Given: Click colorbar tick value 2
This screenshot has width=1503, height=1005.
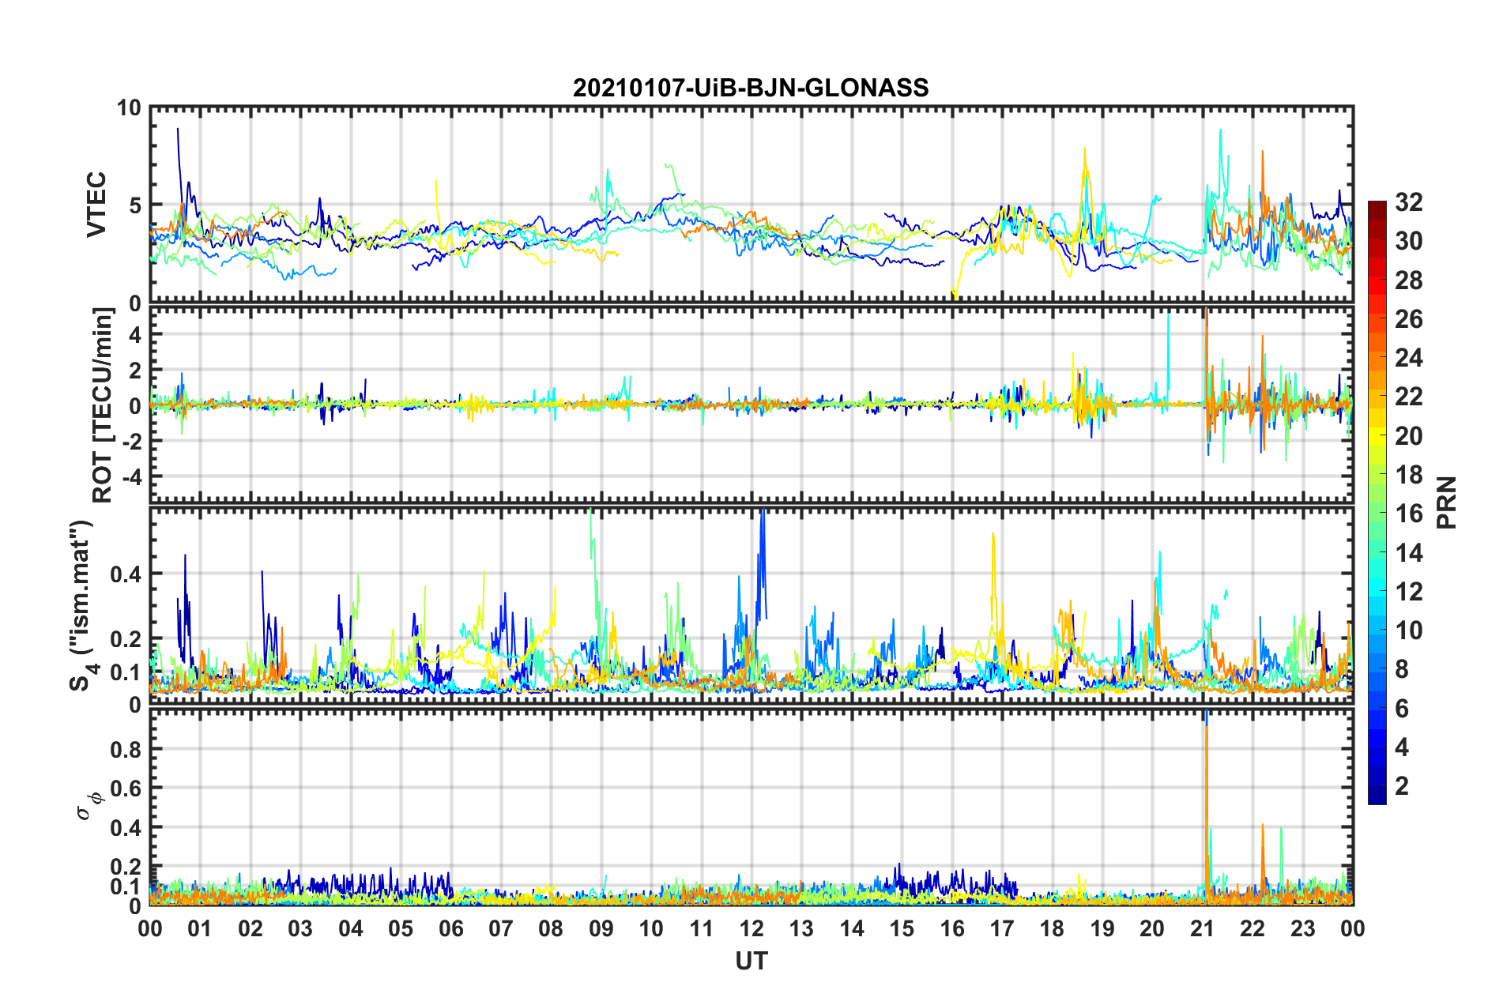Looking at the screenshot, I should pos(1402,785).
